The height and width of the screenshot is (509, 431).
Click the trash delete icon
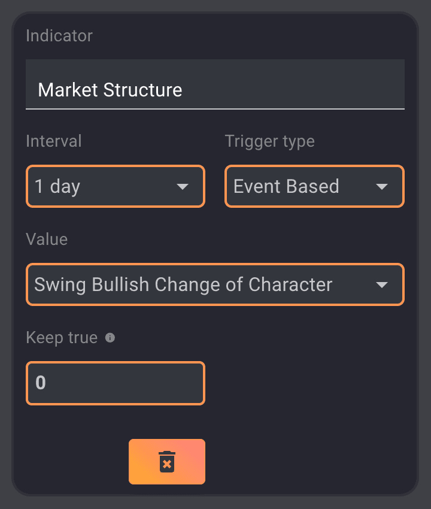point(166,462)
